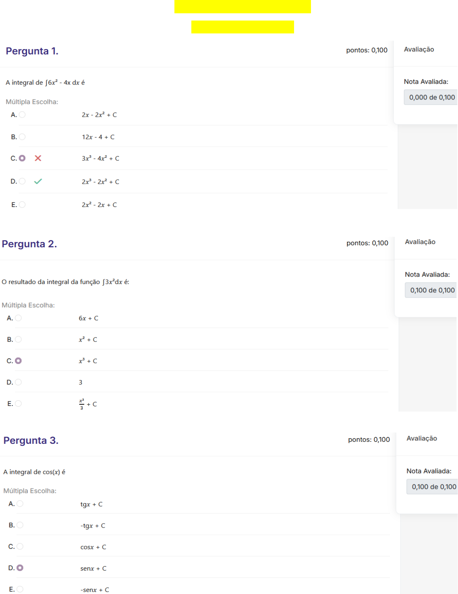458x594 pixels.
Task: Pick option E '2x² - 2x + C'
Action: [22, 205]
